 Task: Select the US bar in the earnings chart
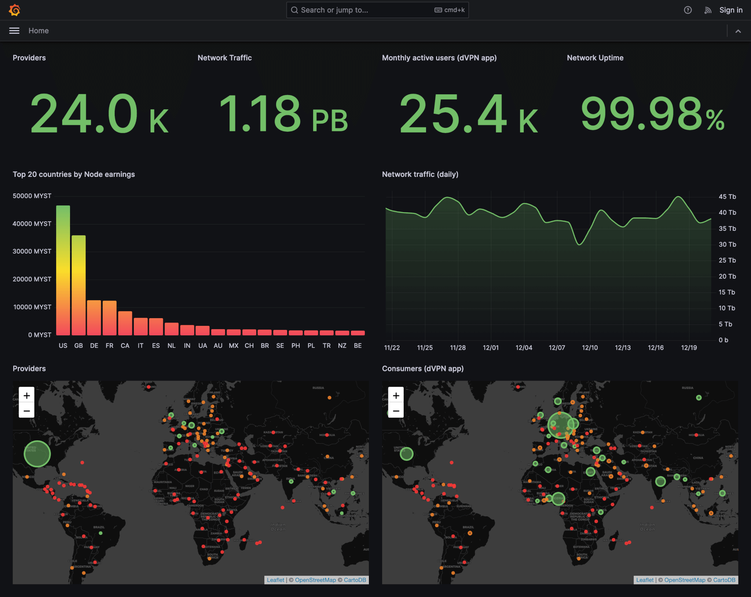(x=63, y=270)
